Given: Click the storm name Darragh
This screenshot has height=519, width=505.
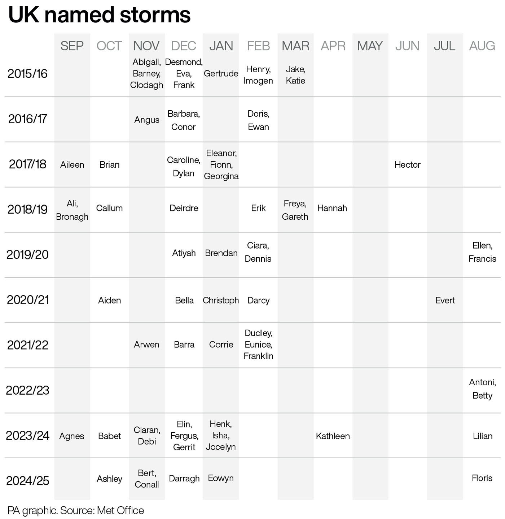Looking at the screenshot, I should [184, 479].
